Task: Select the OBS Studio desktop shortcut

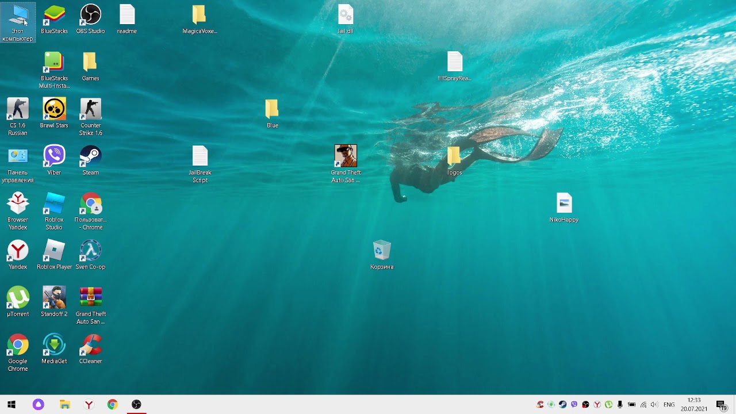Action: click(90, 20)
